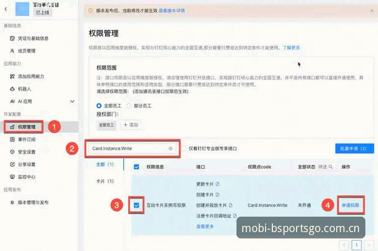Viewport: 378px width, 251px height.
Task: Select the 卡片 (1) category tab
Action: [105, 181]
